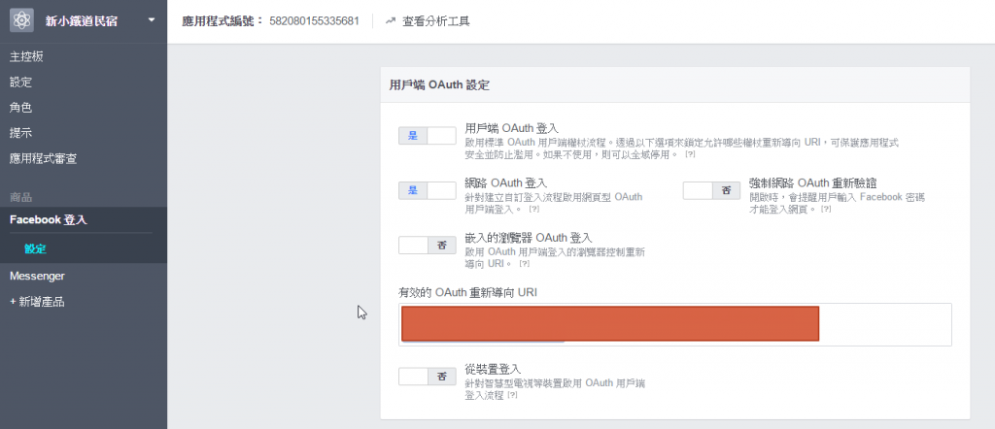Click the 查看分析工具 trend arrow icon
The width and height of the screenshot is (995, 429).
tap(391, 21)
